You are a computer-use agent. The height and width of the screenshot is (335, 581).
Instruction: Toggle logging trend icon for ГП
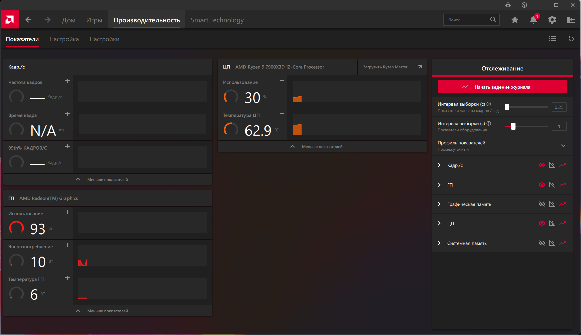(x=563, y=185)
